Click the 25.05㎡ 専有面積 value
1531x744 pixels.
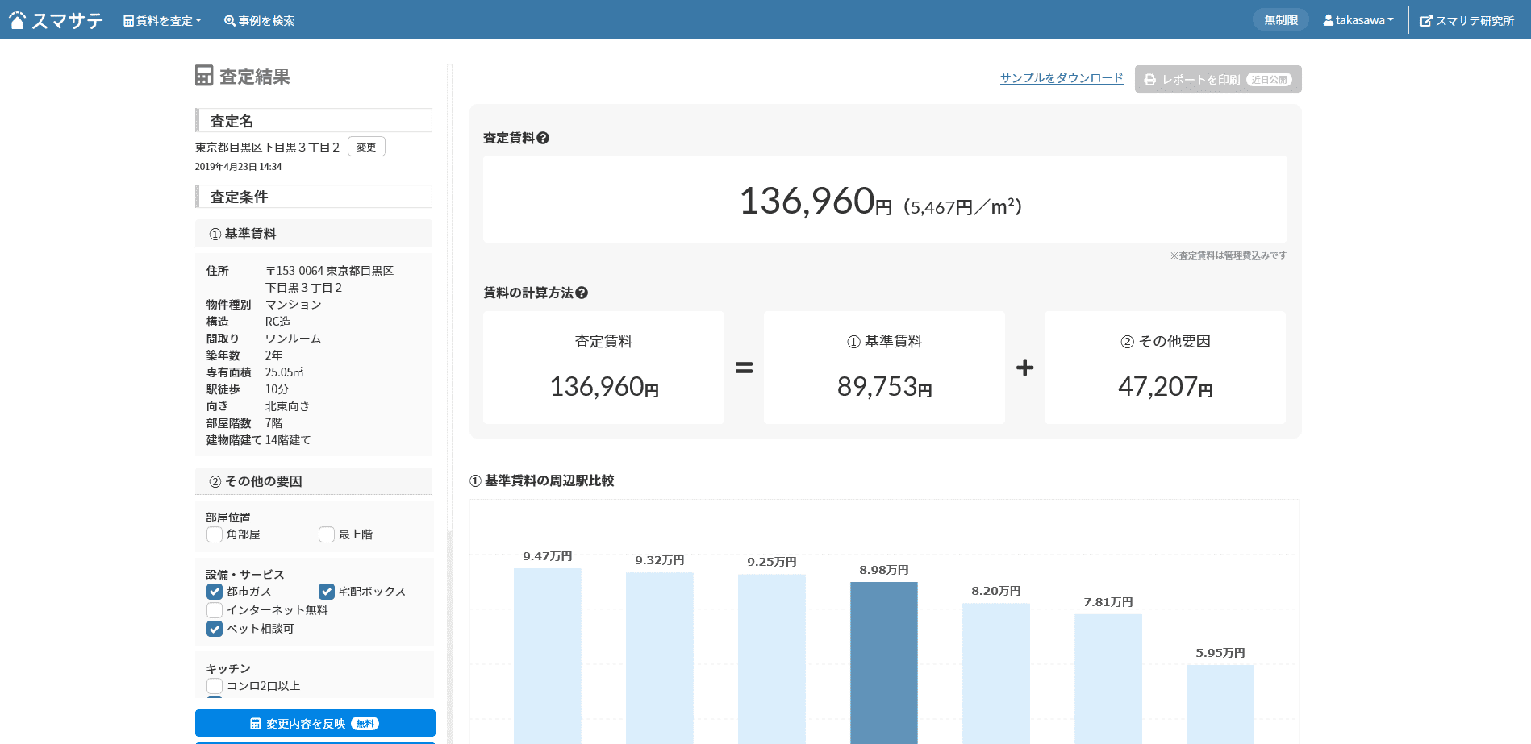click(285, 372)
